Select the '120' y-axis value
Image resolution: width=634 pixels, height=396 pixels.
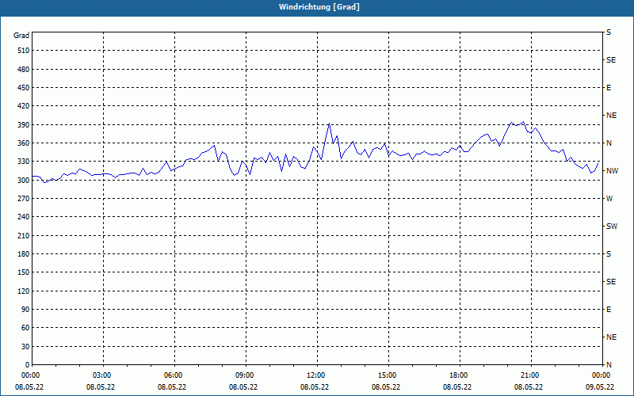point(24,291)
